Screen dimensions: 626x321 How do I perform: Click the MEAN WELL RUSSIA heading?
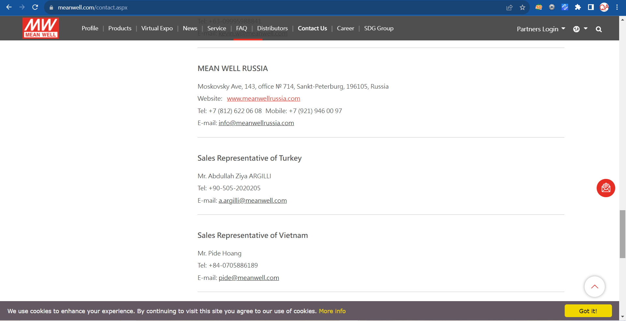click(x=232, y=68)
